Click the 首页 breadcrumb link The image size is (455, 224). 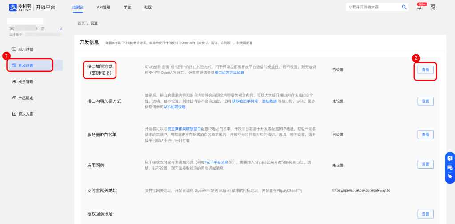pyautogui.click(x=81, y=23)
